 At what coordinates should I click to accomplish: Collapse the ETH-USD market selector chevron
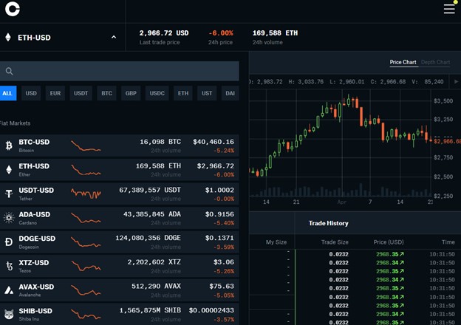114,38
